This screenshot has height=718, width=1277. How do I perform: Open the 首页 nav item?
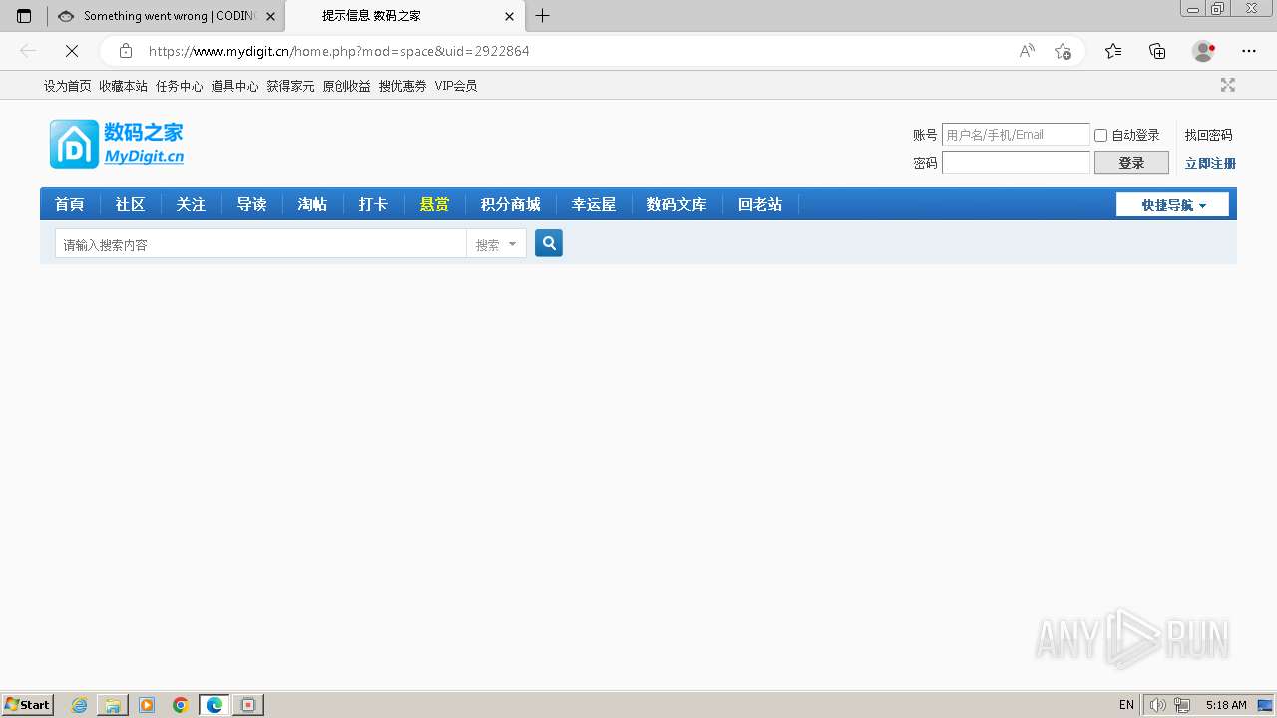coord(70,204)
